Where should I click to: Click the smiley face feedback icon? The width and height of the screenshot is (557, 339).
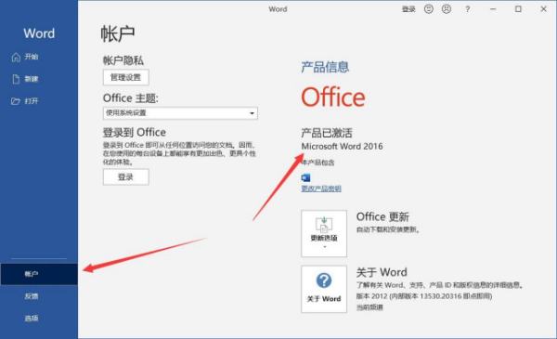tap(429, 9)
